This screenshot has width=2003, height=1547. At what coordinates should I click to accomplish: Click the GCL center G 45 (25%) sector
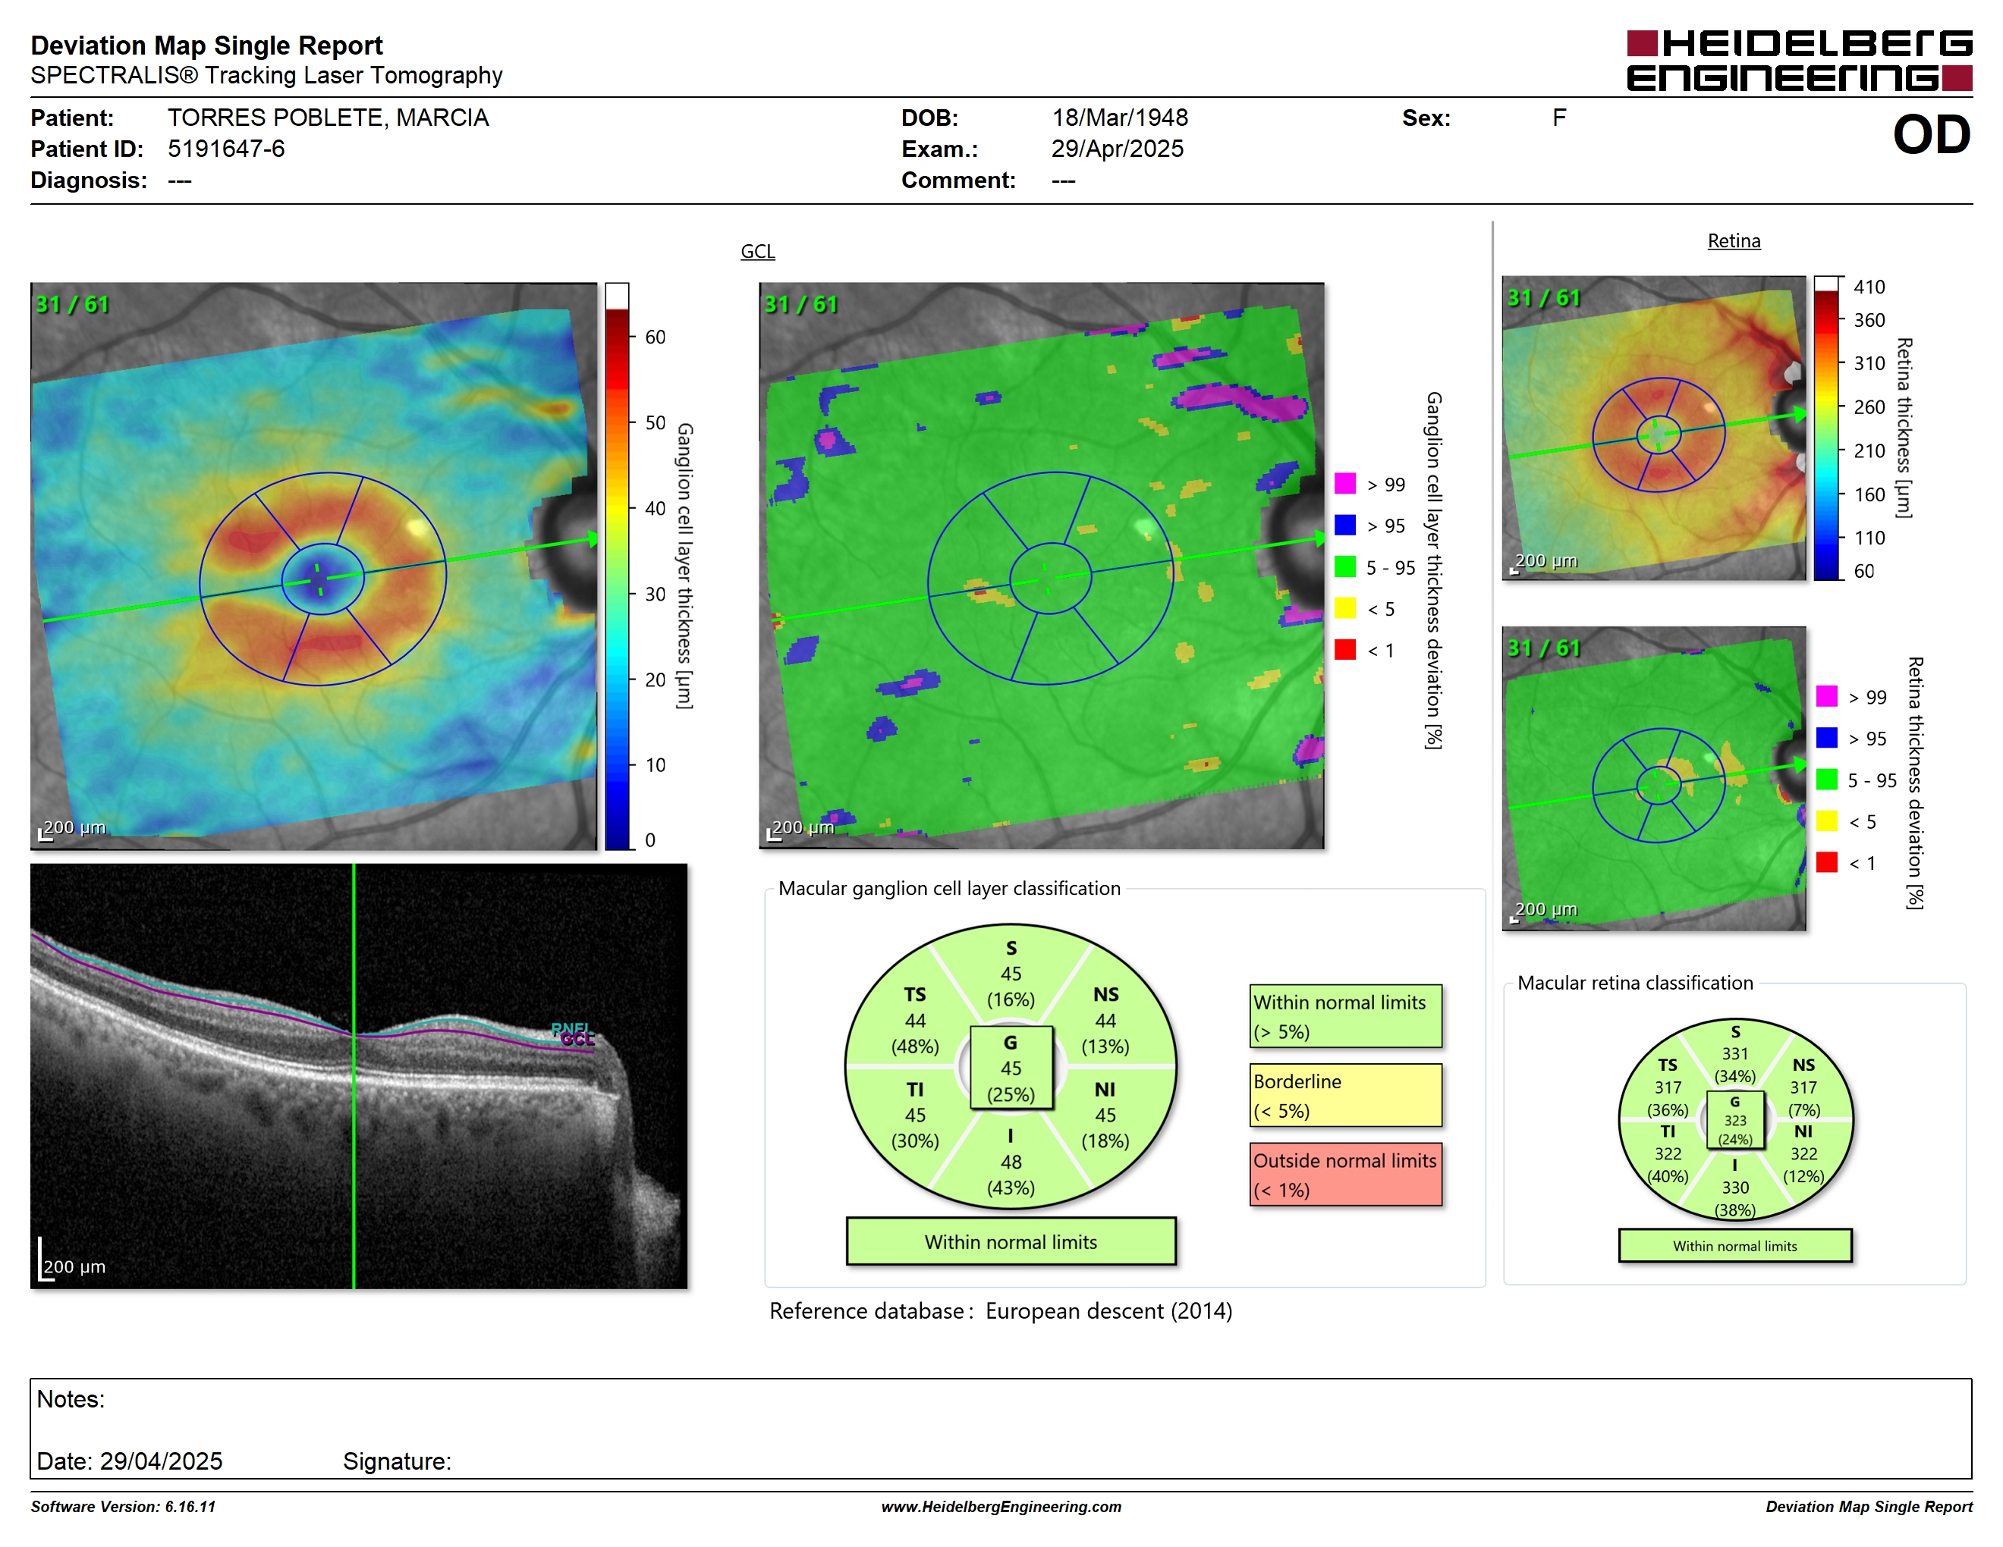1011,1068
